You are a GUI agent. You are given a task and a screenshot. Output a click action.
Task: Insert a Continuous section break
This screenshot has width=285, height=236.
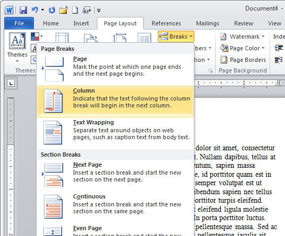coord(115,207)
